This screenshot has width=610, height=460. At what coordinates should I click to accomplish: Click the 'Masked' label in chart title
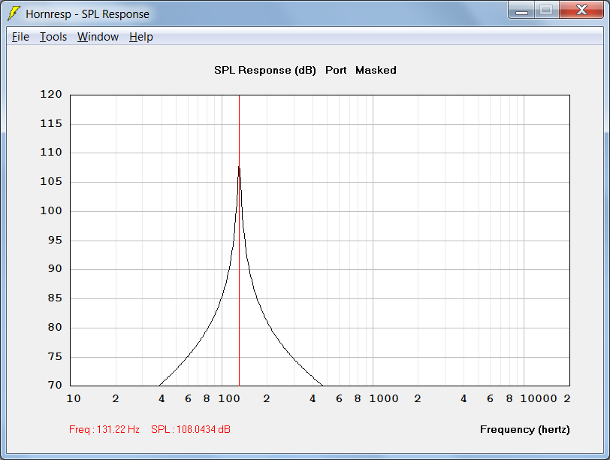376,70
